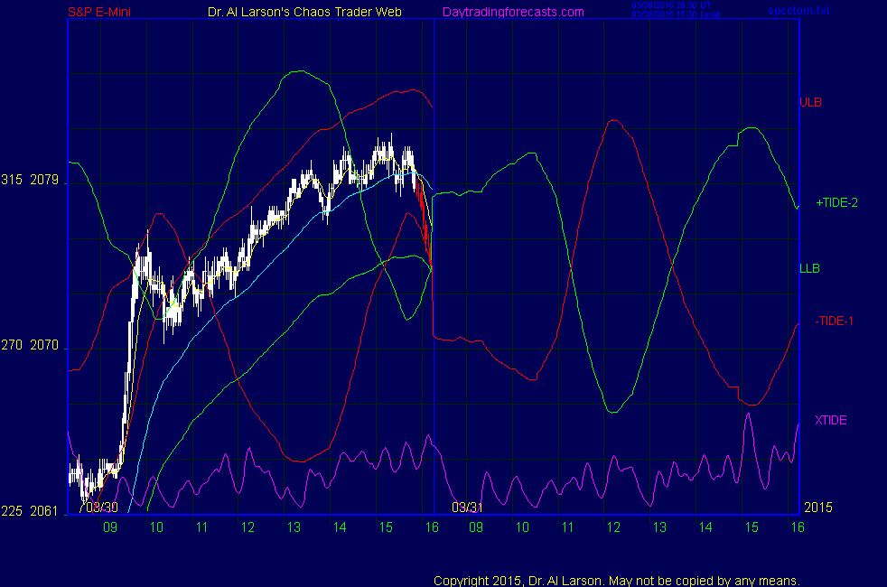Click the 225 left axis value
The width and height of the screenshot is (887, 587).
point(11,511)
